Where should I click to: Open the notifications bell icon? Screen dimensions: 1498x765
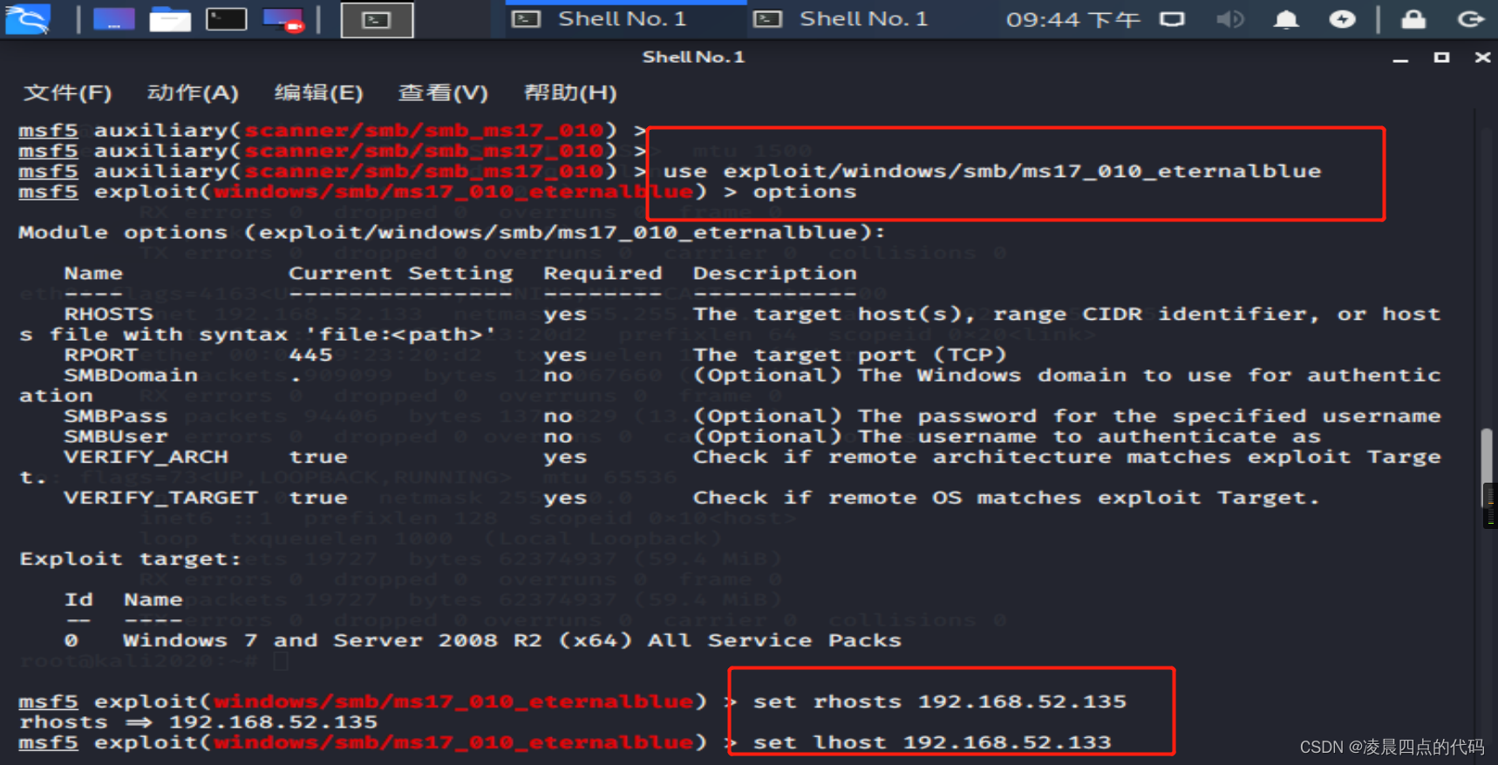pos(1286,19)
